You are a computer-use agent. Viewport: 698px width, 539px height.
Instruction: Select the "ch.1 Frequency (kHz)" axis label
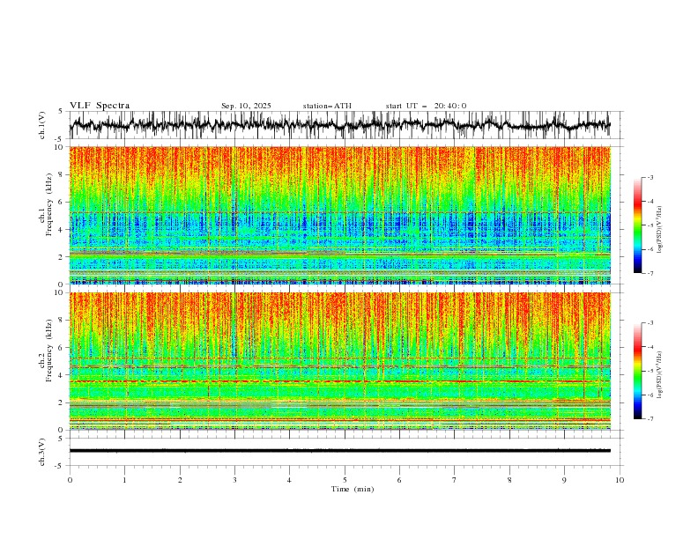pos(46,204)
